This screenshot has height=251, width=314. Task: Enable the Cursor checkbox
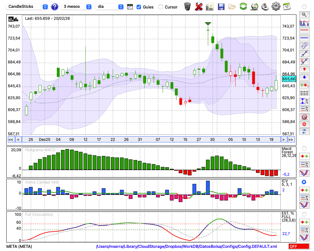click(161, 7)
